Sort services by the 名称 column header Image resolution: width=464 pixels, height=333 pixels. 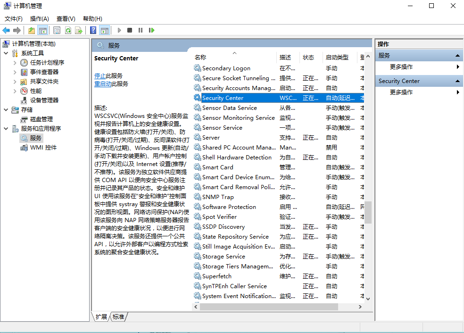tap(234, 58)
